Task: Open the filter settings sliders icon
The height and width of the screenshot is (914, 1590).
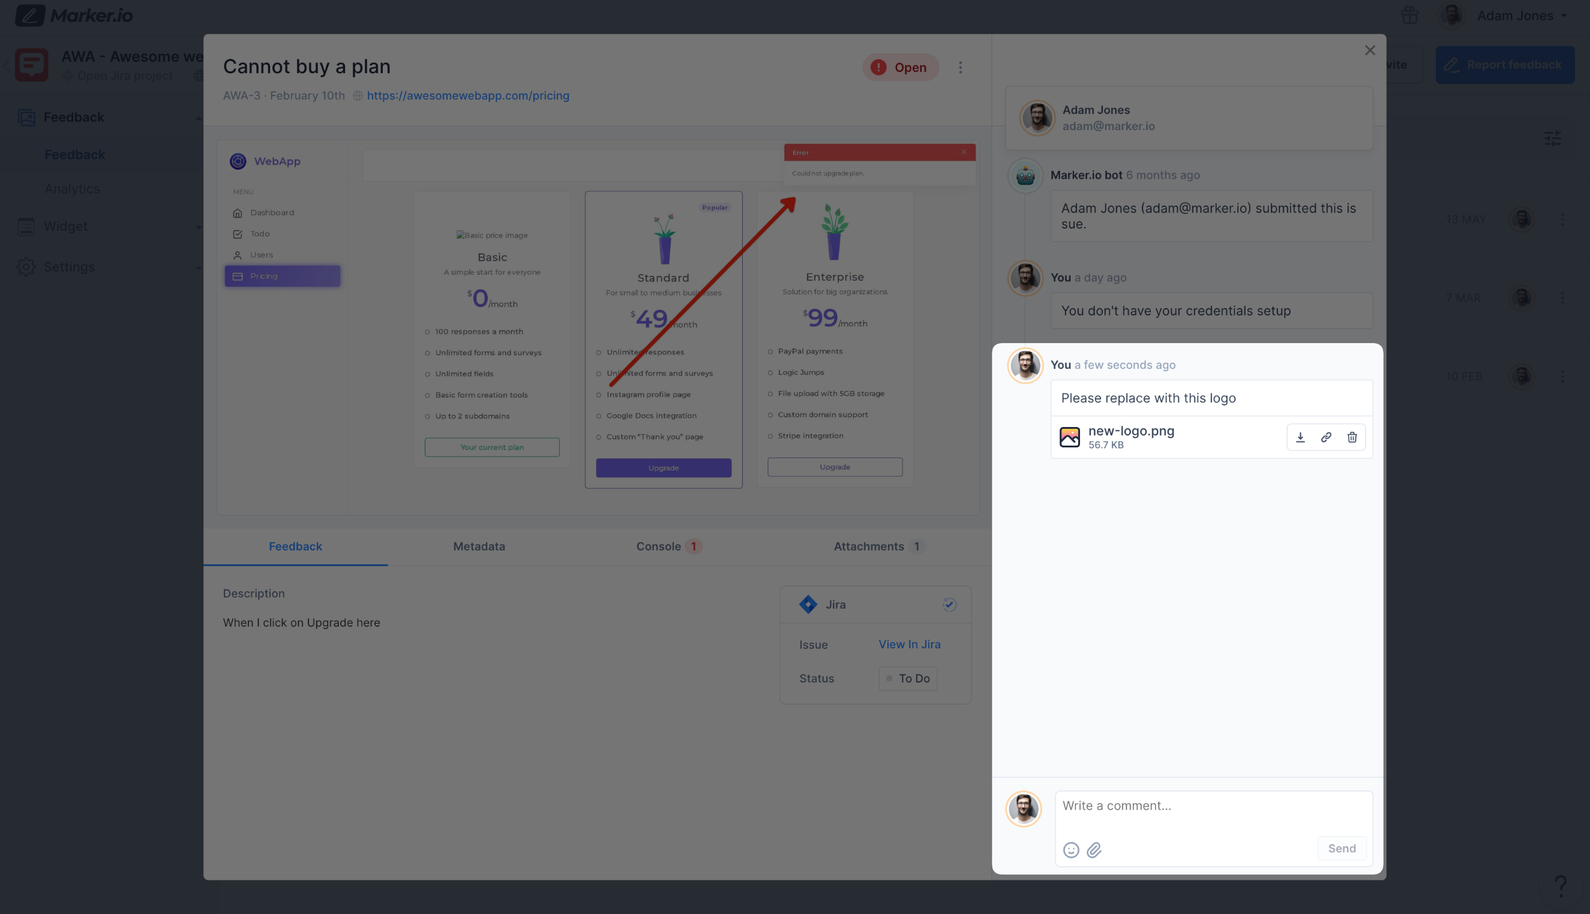Action: click(1552, 138)
